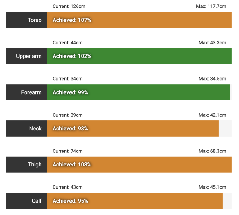The image size is (239, 215).
Task: Click the Max: 42.1cm value
Action: click(x=212, y=115)
